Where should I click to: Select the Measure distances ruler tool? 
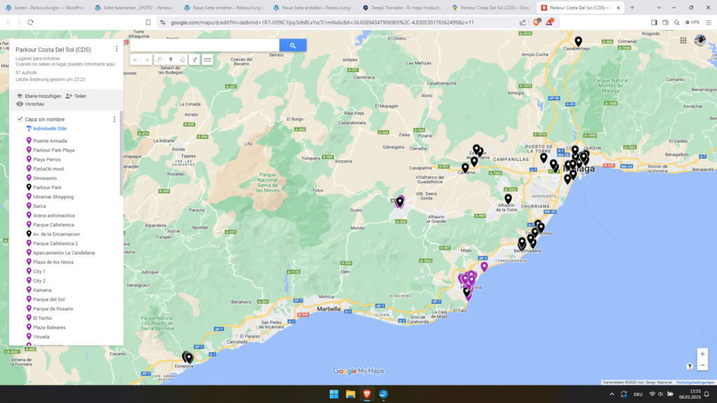[x=207, y=60]
